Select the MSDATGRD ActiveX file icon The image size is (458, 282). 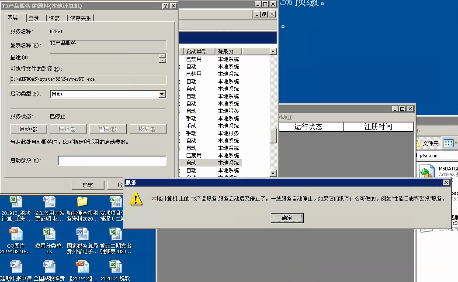click(x=438, y=171)
